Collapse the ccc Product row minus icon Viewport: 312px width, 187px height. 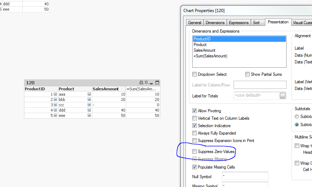tap(89, 105)
